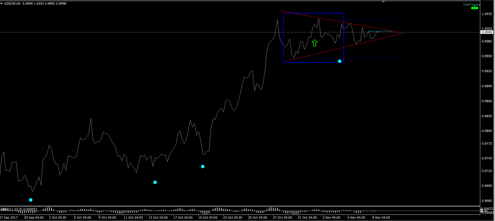Viewport: 495px width, 221px height.
Task: Click the 0.9920 price scale label
Action: (x=487, y=71)
